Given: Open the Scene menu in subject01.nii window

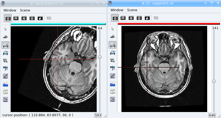Looking at the screenshot, I should [132, 10].
